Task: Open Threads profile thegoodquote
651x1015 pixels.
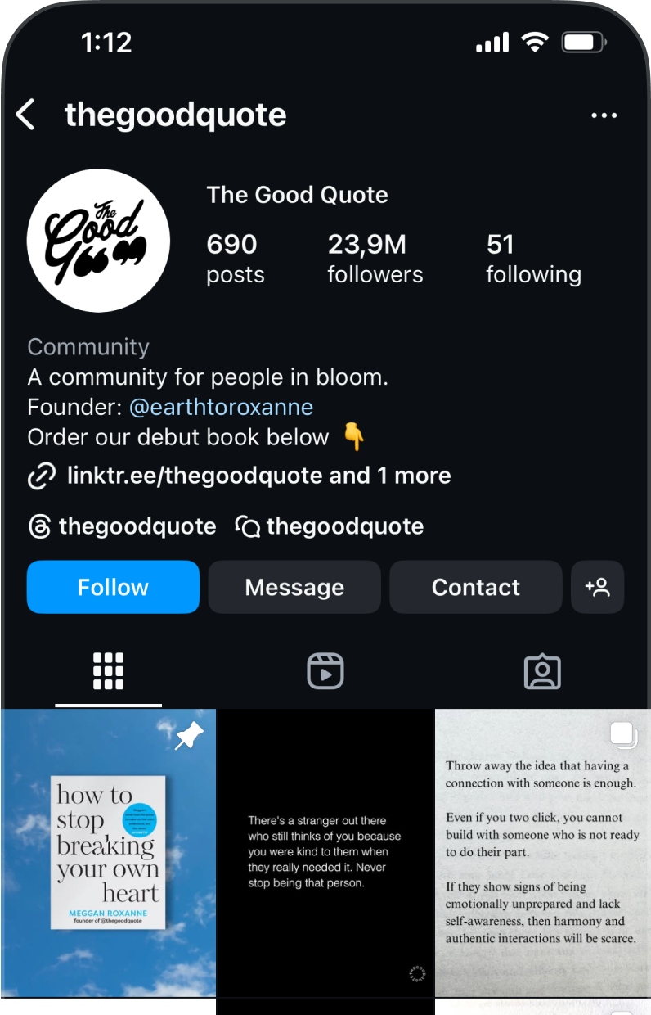Action: coord(122,526)
